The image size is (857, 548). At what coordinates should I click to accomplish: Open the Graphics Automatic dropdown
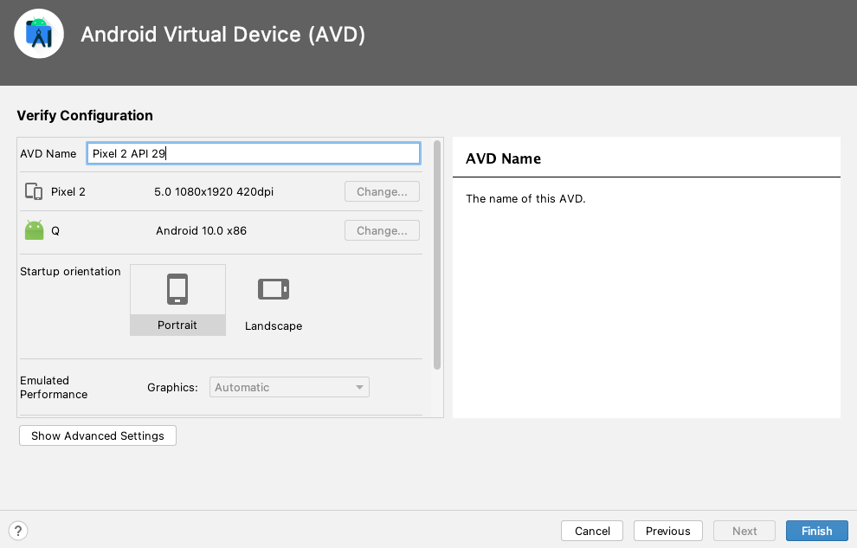(289, 387)
